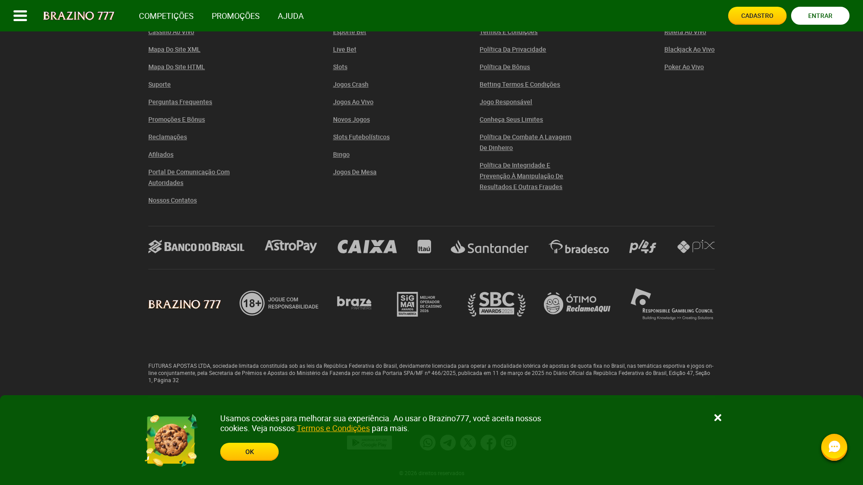The width and height of the screenshot is (863, 485).
Task: Open the WhatsApp social icon
Action: [x=427, y=443]
